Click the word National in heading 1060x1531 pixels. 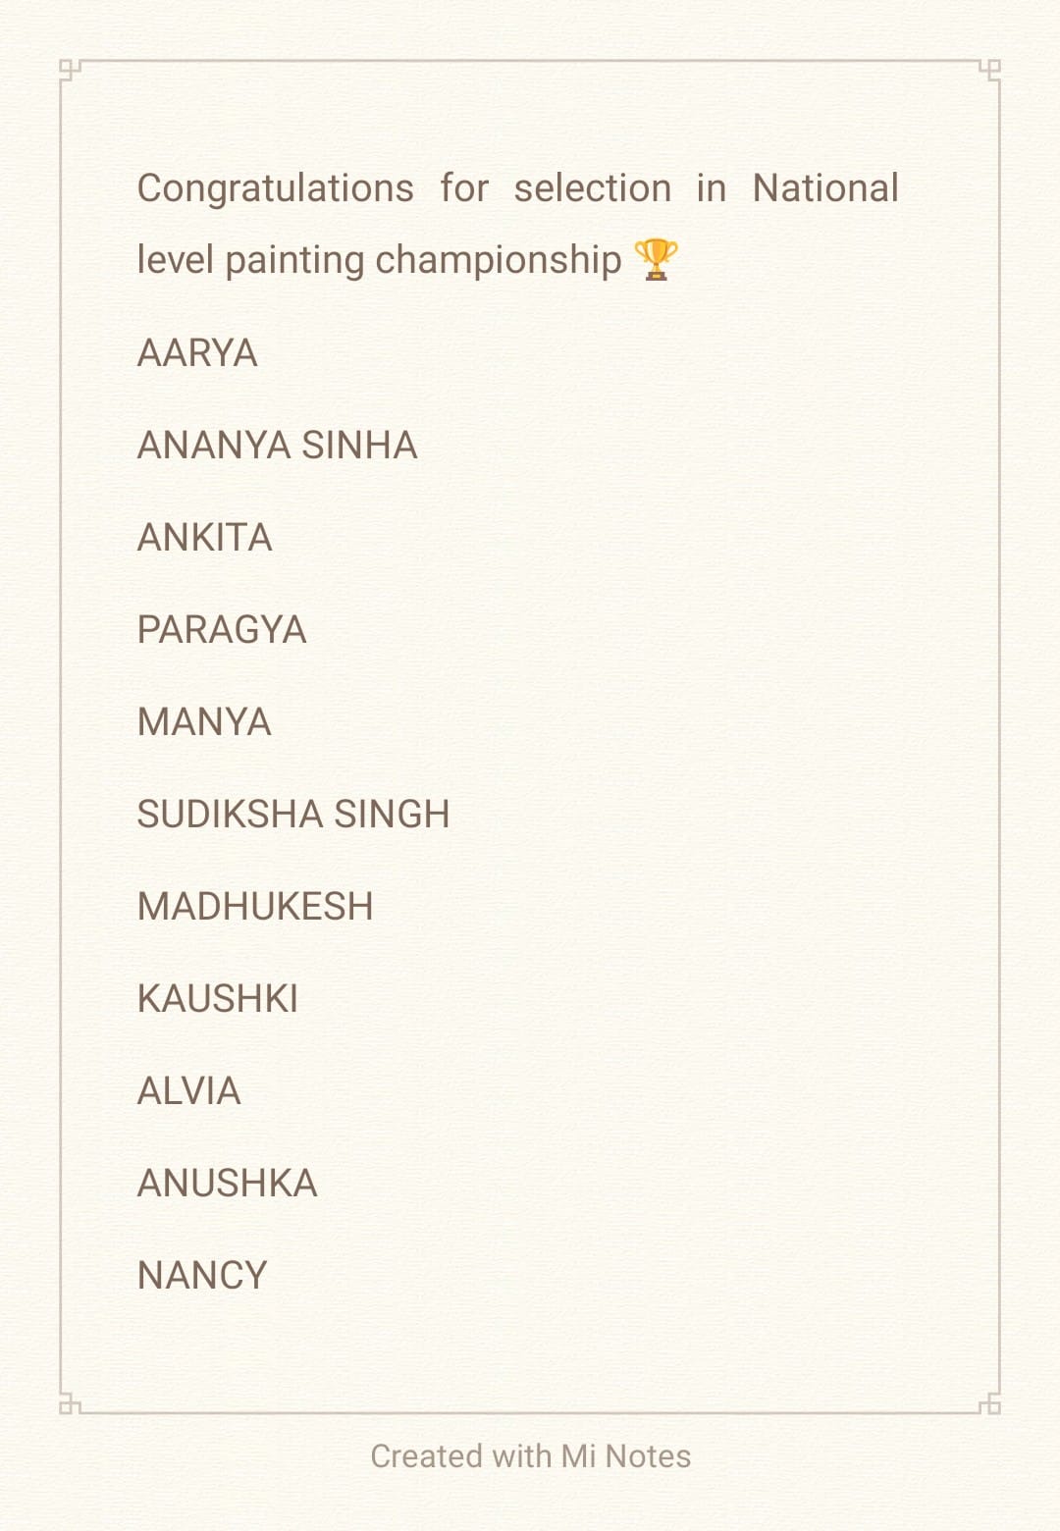point(825,187)
